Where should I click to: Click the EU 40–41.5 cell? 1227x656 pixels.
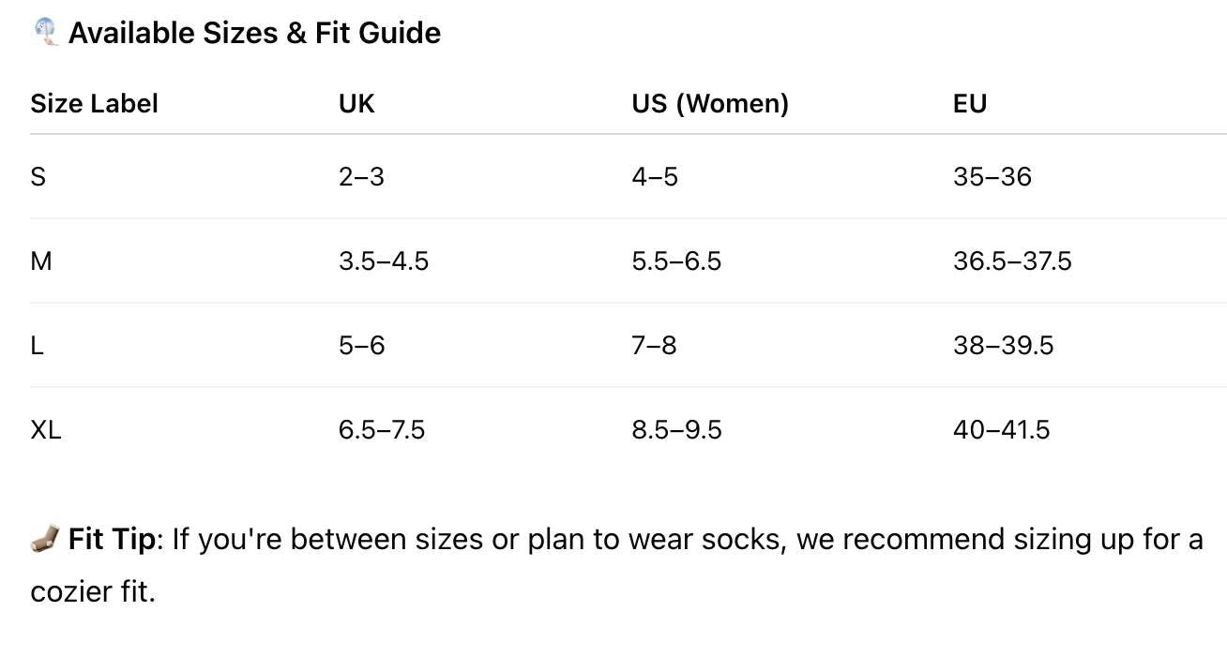point(1001,429)
